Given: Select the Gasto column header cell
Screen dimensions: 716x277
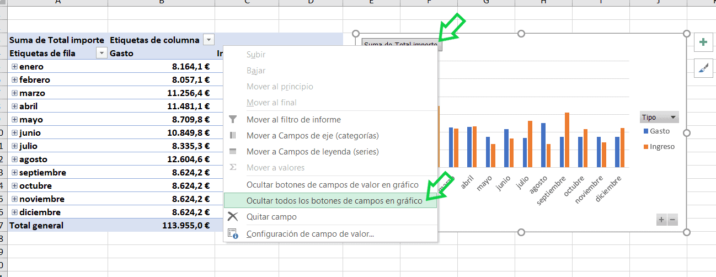Looking at the screenshot, I should pos(161,53).
